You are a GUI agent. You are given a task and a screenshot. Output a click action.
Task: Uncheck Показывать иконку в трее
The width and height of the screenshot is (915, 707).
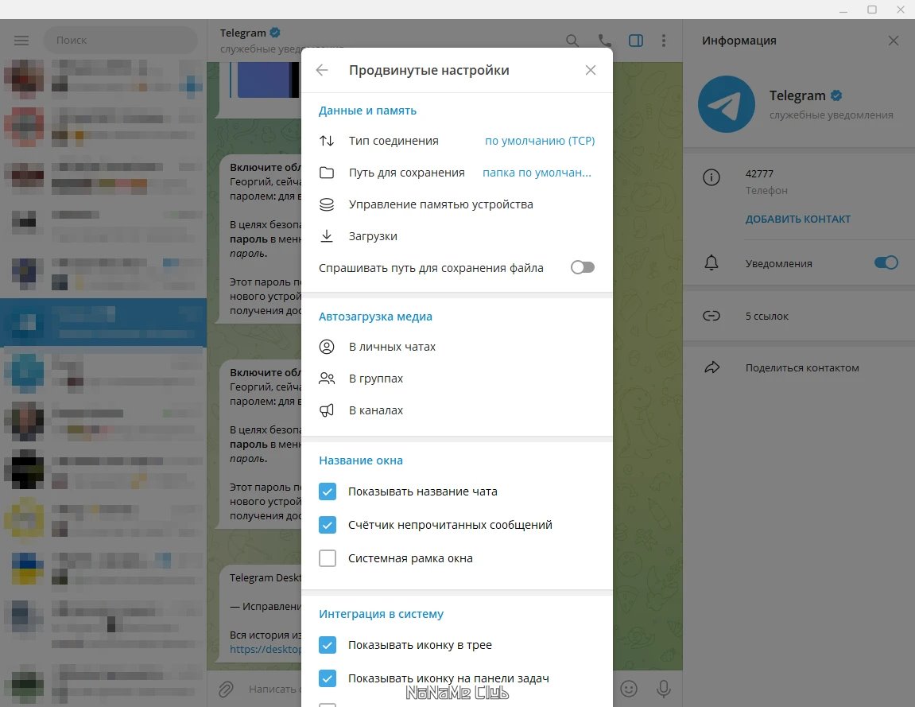pos(328,645)
